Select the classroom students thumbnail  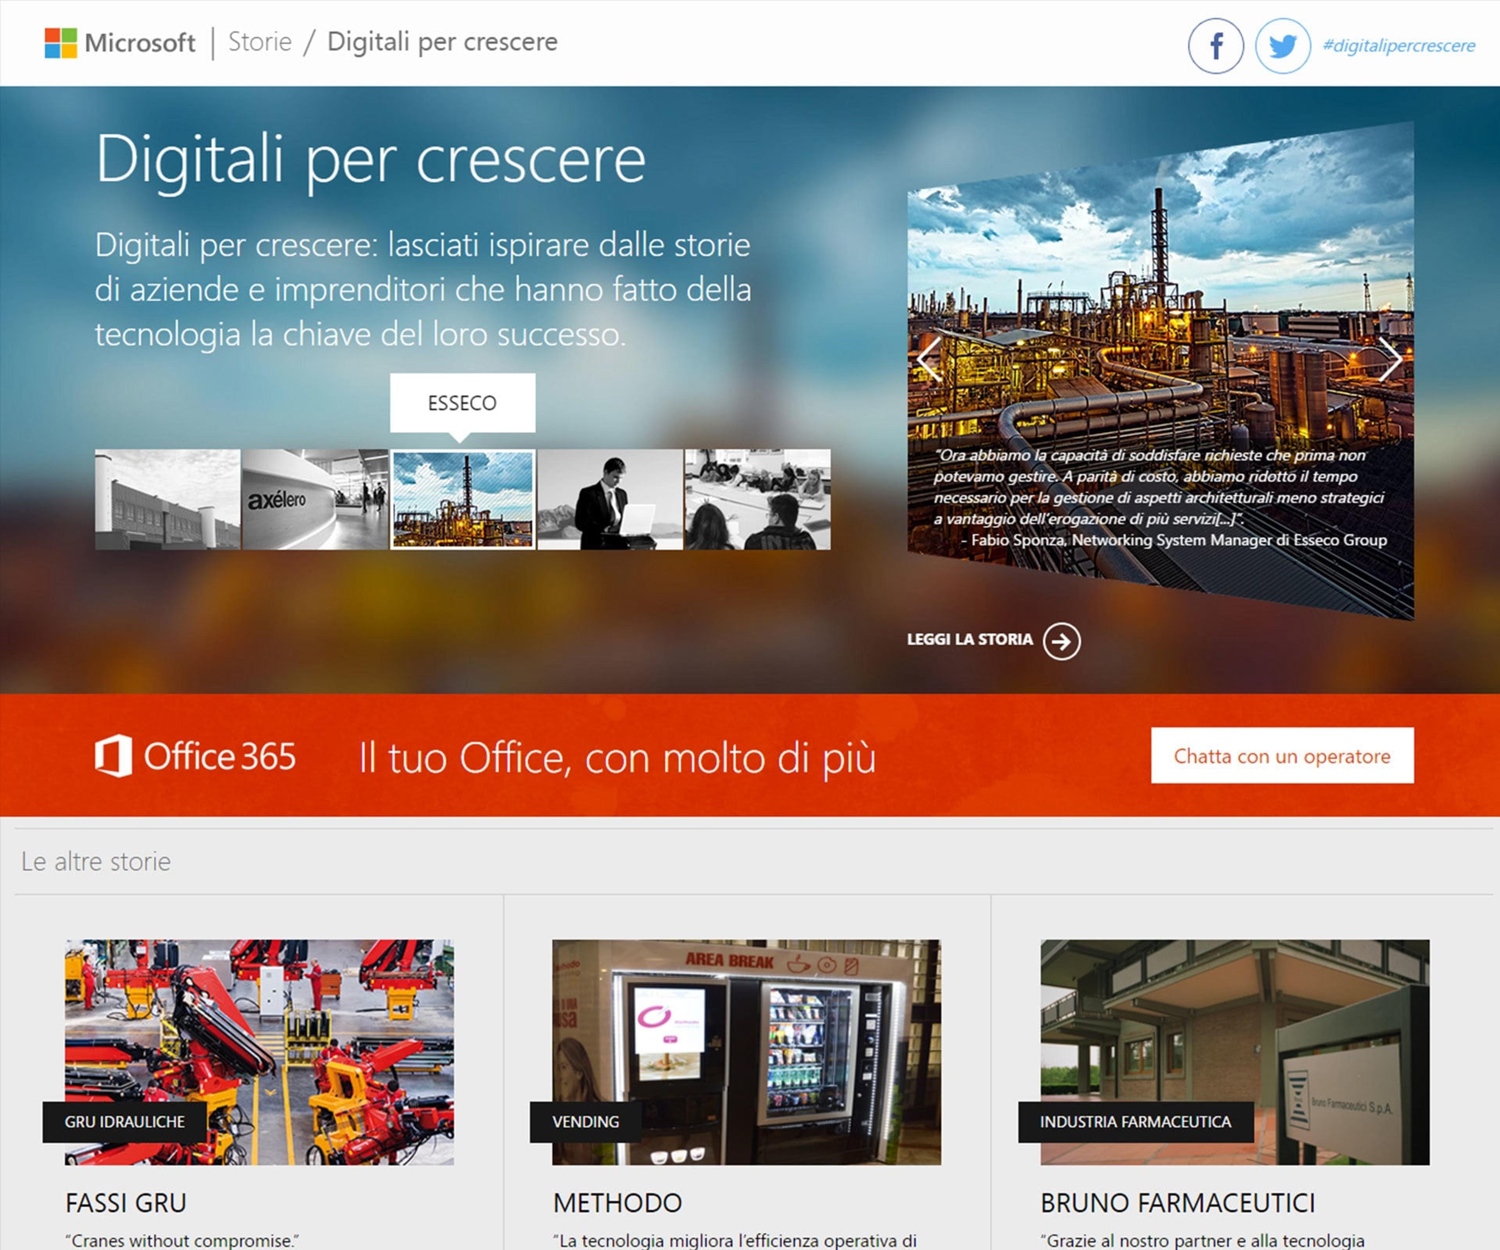pos(758,499)
